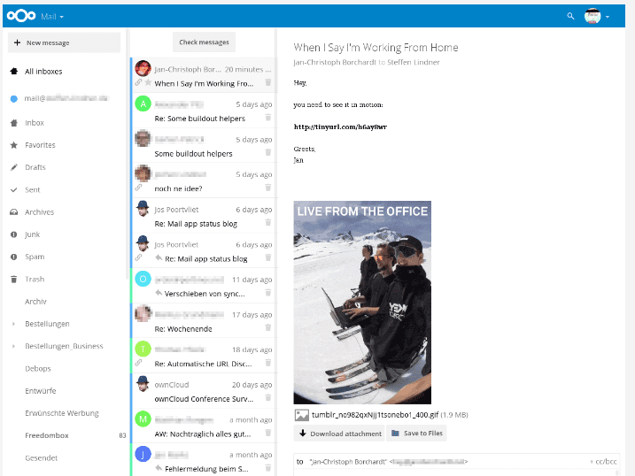Delete the ownCloud Conference Survey message

pyautogui.click(x=268, y=398)
